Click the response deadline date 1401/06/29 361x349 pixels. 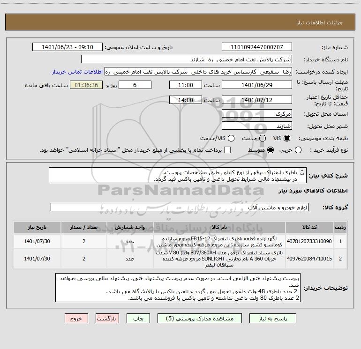(x=257, y=85)
